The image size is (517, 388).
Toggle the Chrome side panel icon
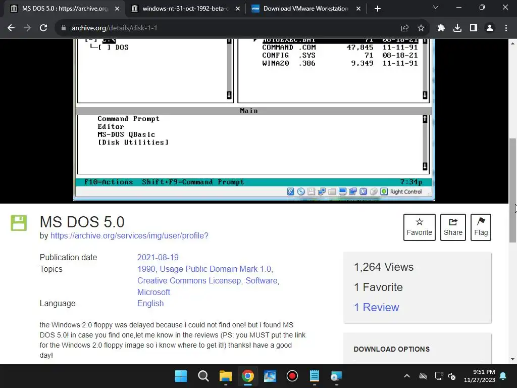pos(474,28)
